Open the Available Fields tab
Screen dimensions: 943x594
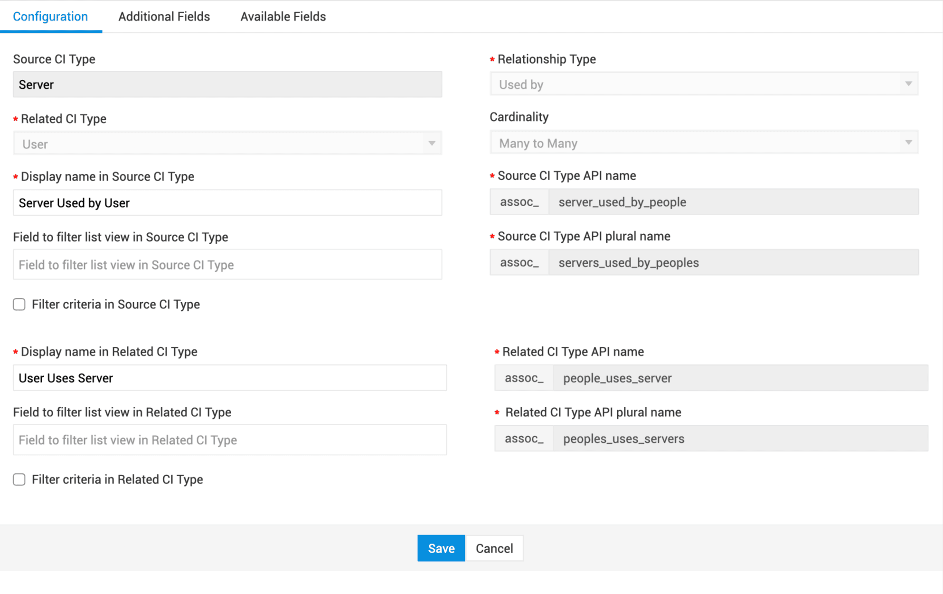(283, 17)
